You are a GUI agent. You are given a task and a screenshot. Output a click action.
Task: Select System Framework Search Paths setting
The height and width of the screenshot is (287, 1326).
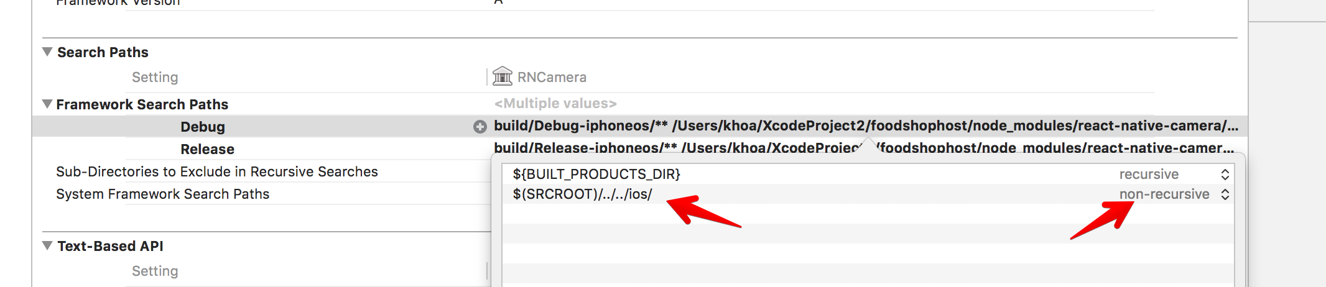162,194
